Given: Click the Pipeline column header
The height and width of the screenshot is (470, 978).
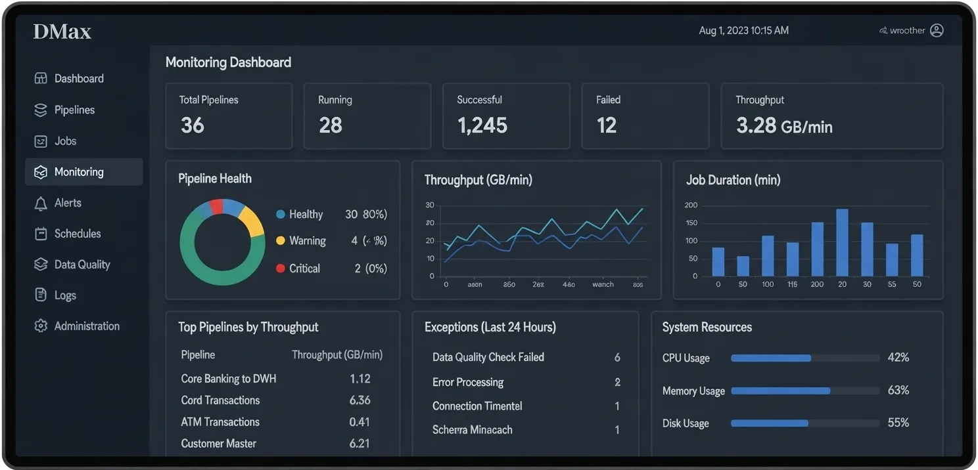Looking at the screenshot, I should point(198,355).
